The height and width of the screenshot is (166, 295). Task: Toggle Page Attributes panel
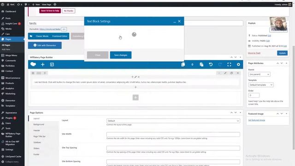coord(286,63)
